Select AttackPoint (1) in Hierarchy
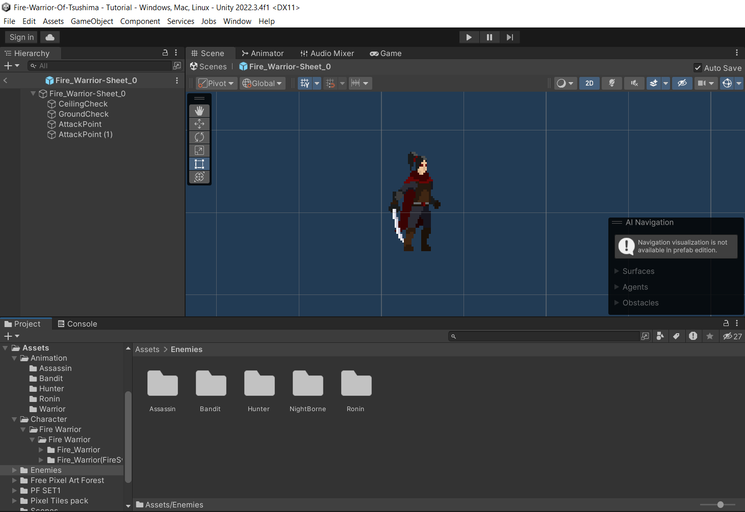This screenshot has width=745, height=512. click(86, 134)
